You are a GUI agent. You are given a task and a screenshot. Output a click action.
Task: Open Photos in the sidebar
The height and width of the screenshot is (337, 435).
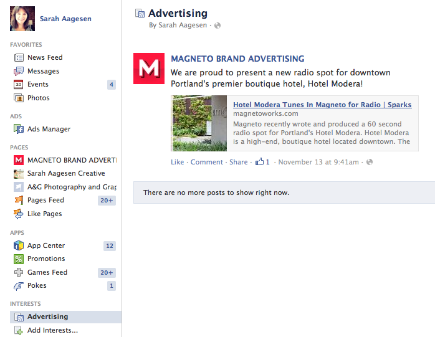[x=38, y=98]
